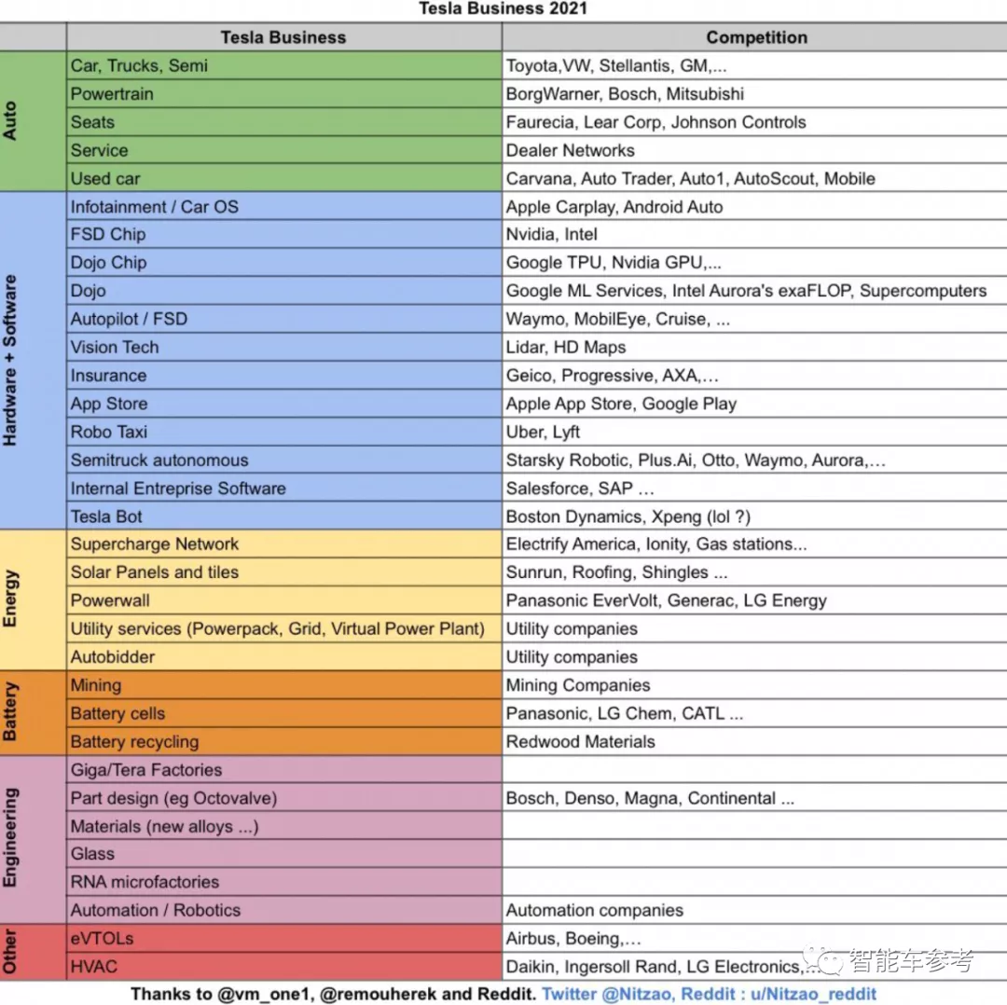The width and height of the screenshot is (1007, 1005).
Task: Click the red 'Other' category label
Action: tap(11, 952)
